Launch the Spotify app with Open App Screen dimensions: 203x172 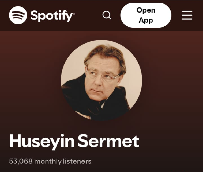click(x=146, y=15)
